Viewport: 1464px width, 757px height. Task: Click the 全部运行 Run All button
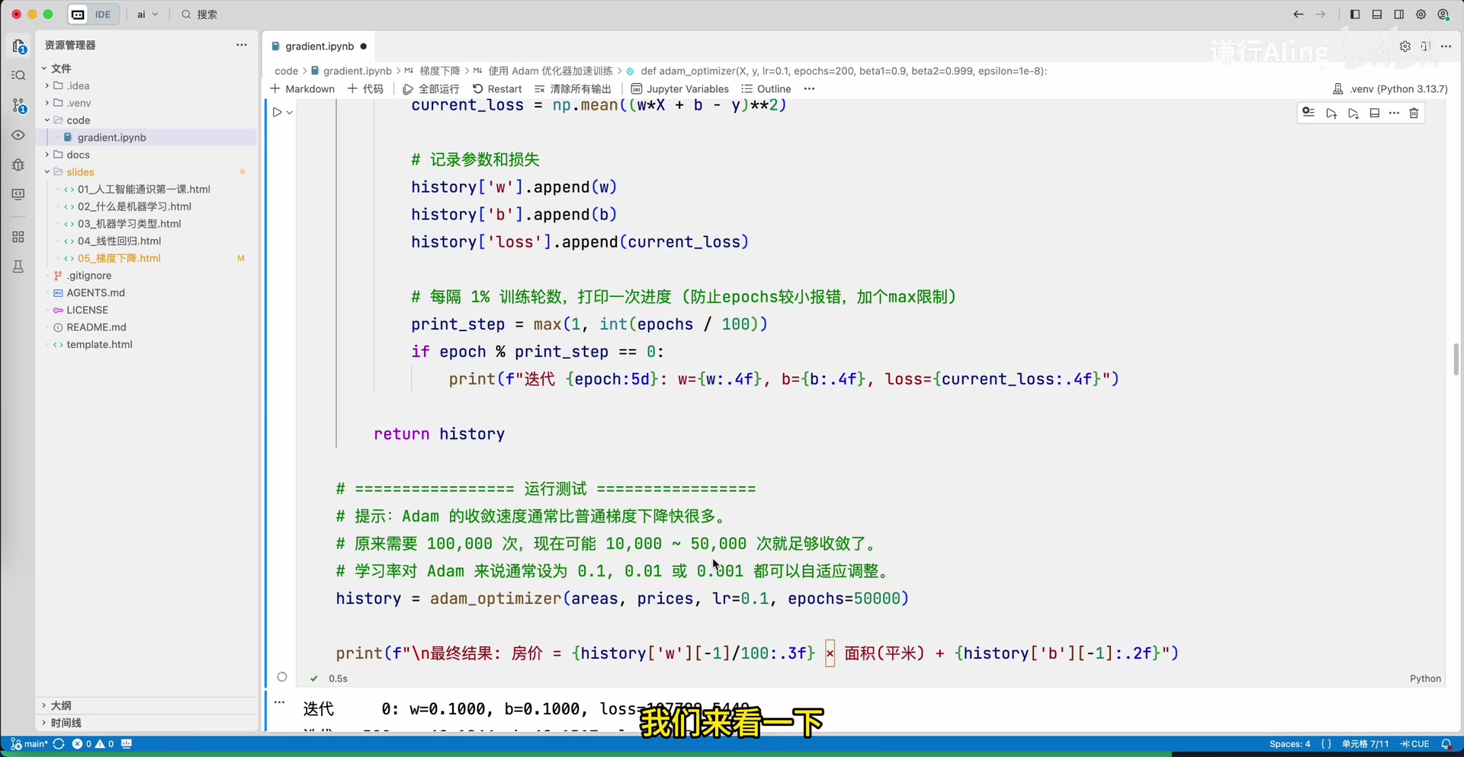[x=431, y=89]
